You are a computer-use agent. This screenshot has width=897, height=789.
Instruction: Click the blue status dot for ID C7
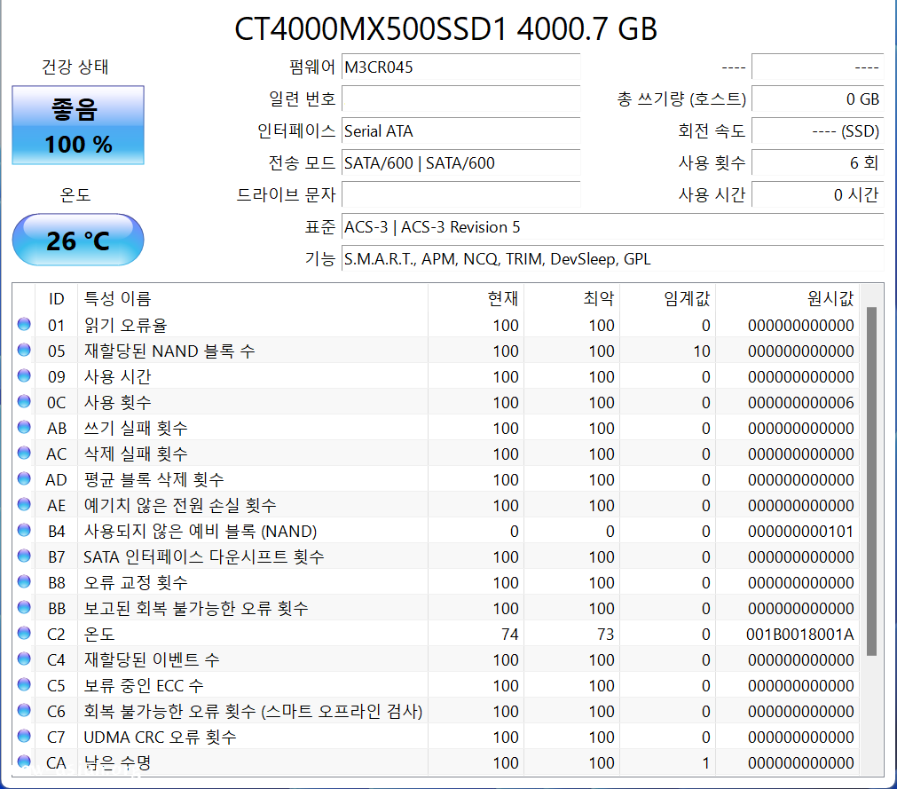tap(24, 736)
